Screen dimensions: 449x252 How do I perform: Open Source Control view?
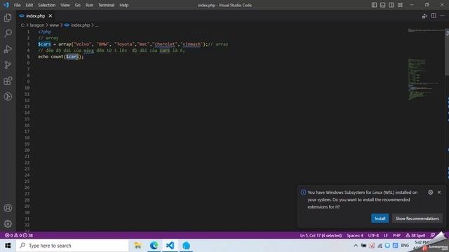click(8, 65)
